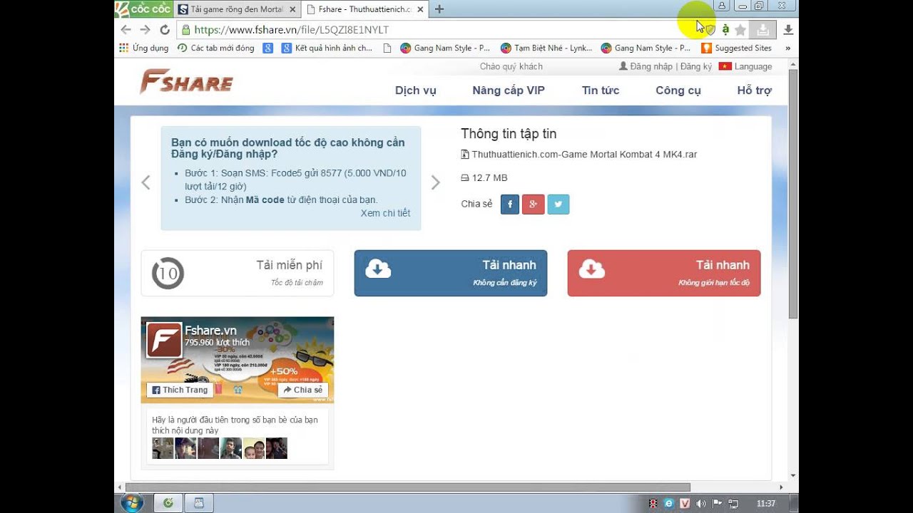Click the Fshare.vn Facebook page name
The height and width of the screenshot is (513, 913).
pos(210,331)
